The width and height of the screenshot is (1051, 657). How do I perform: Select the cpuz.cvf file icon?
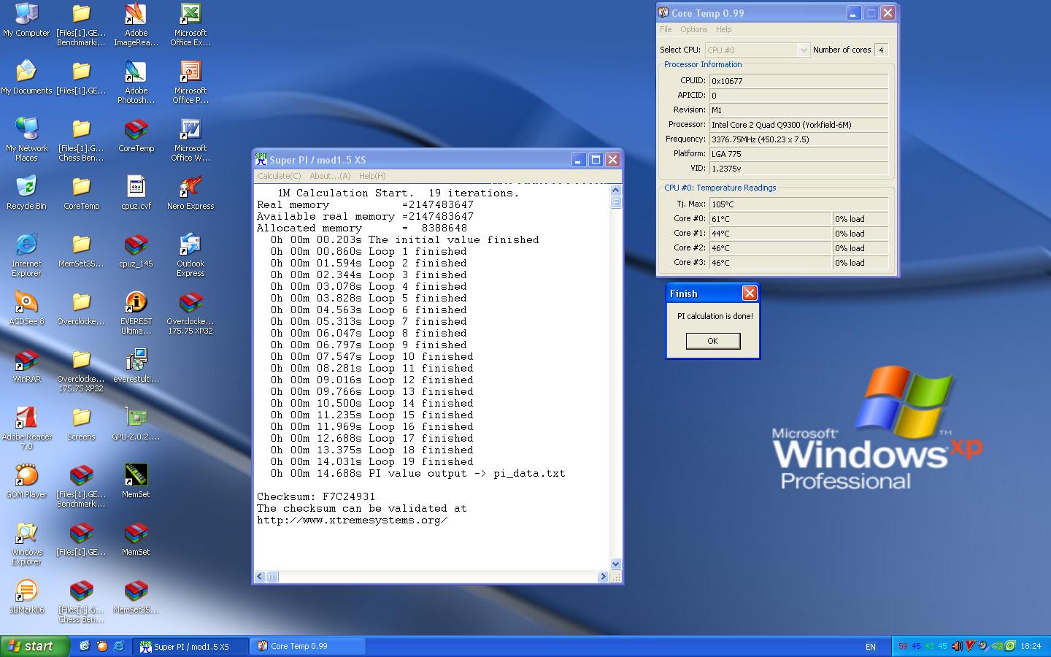pos(136,193)
